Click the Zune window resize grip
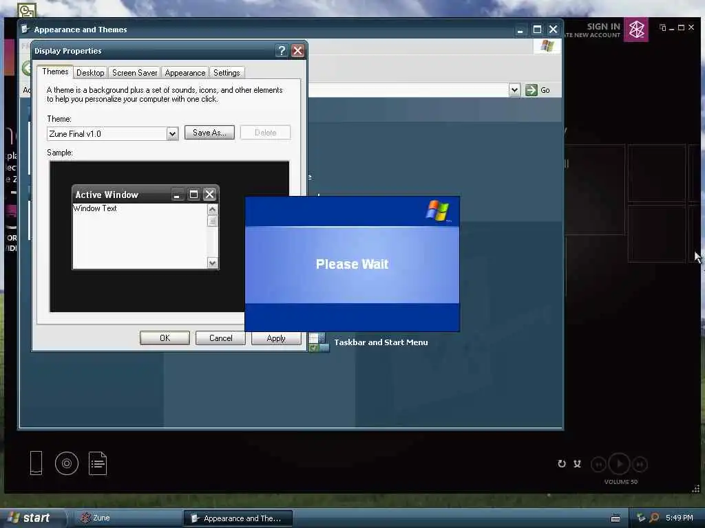The height and width of the screenshot is (528, 705). pos(696,489)
